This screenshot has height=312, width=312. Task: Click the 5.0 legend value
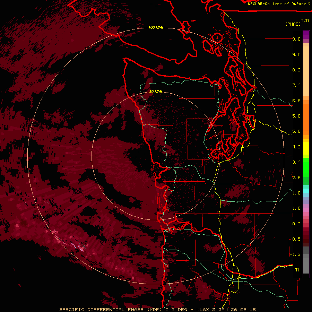pyautogui.click(x=296, y=131)
